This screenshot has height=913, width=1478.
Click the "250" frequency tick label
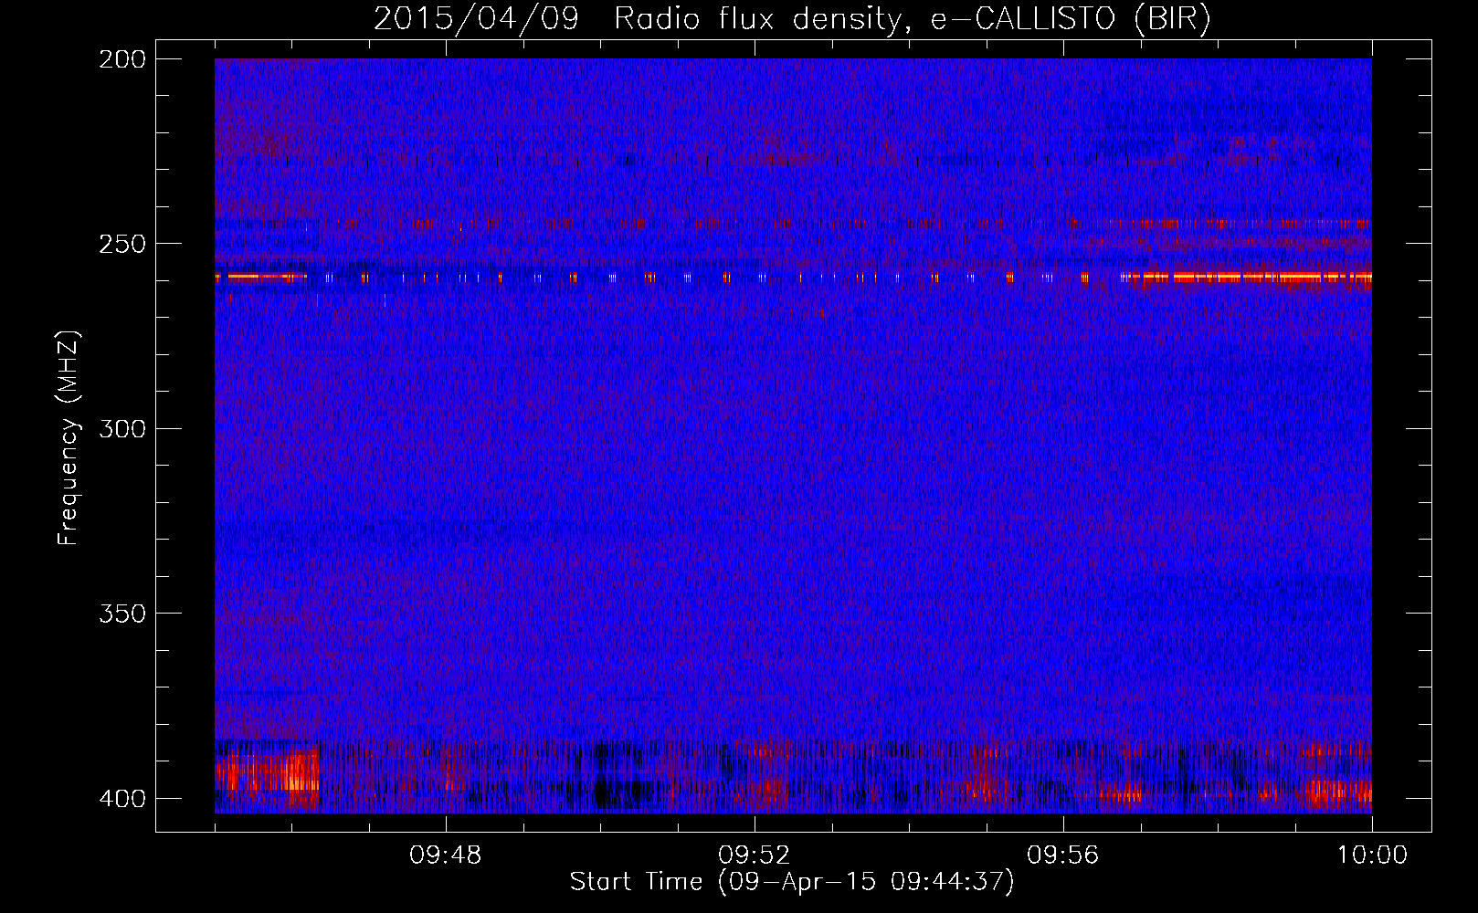(x=122, y=244)
